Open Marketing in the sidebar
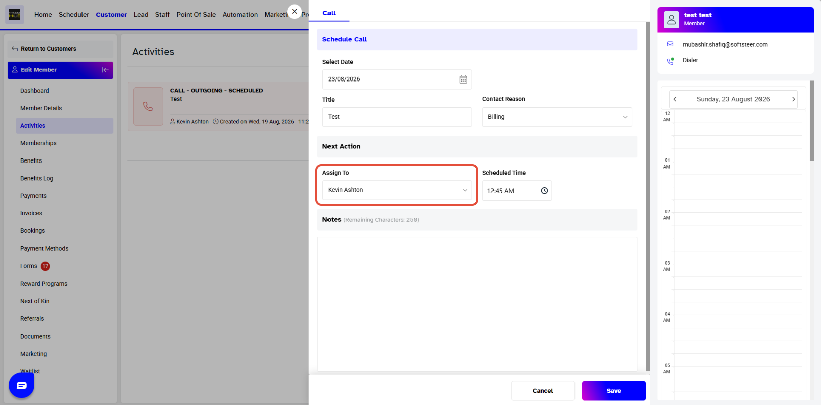821x405 pixels. coord(34,354)
